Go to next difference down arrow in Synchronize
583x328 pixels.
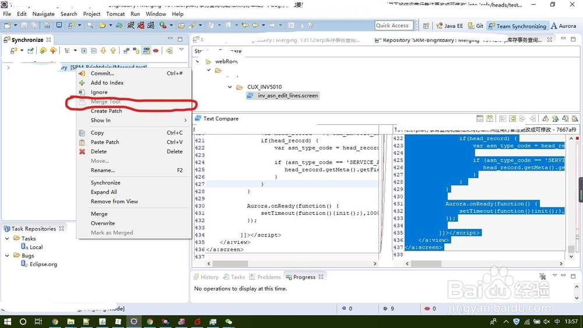pyautogui.click(x=103, y=50)
